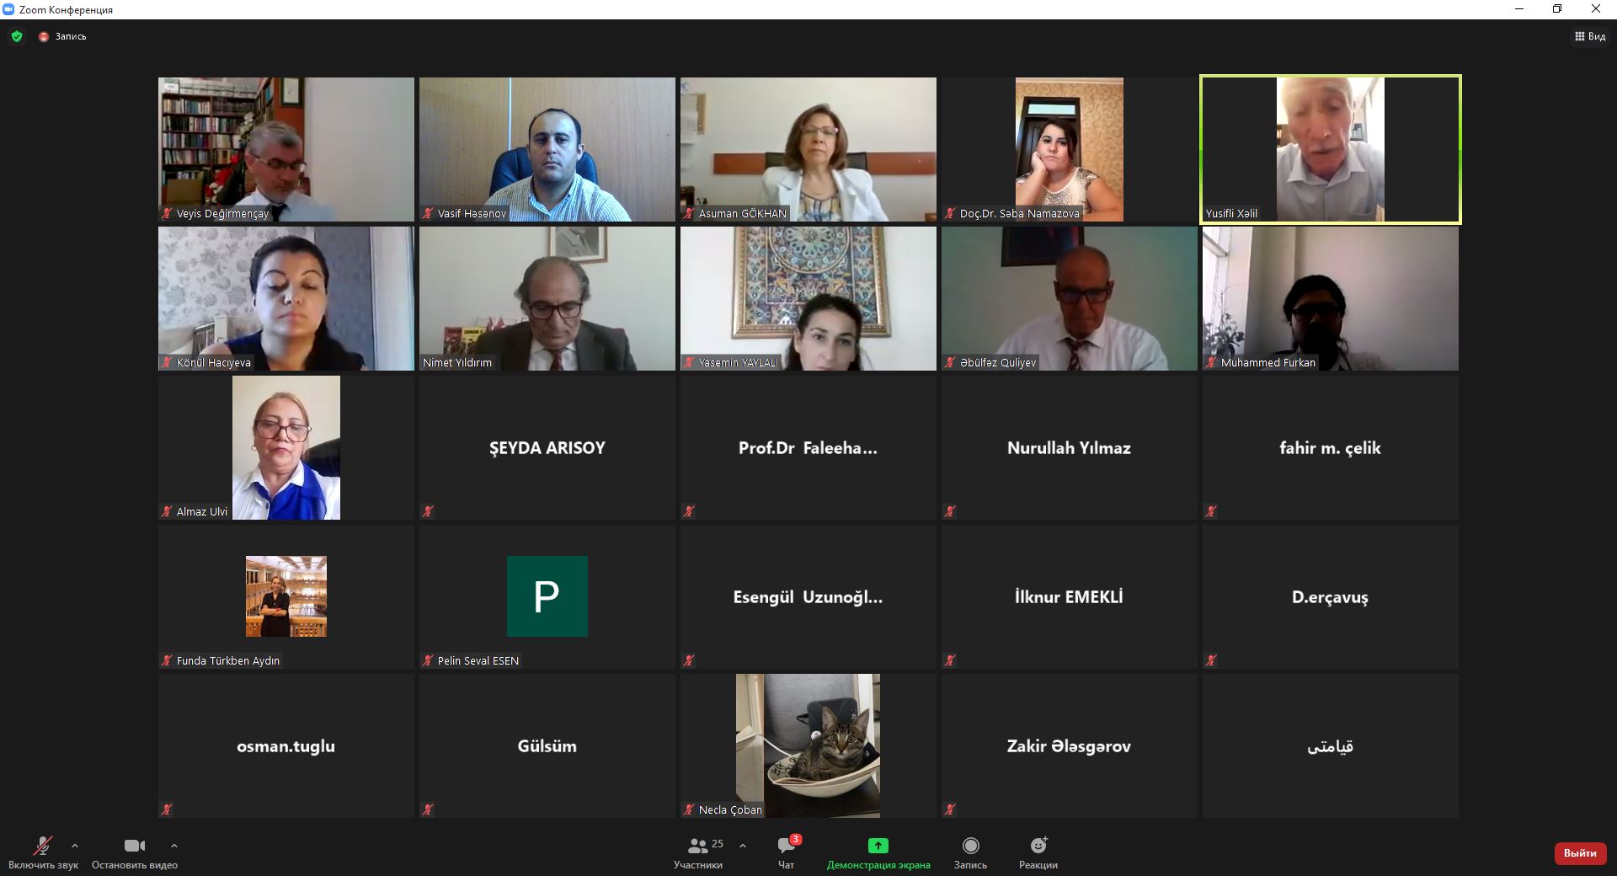Open the View grid layout button
Image resolution: width=1617 pixels, height=876 pixels.
click(1590, 36)
